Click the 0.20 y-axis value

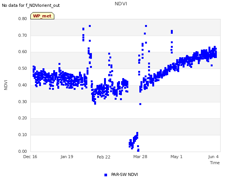[23, 118]
